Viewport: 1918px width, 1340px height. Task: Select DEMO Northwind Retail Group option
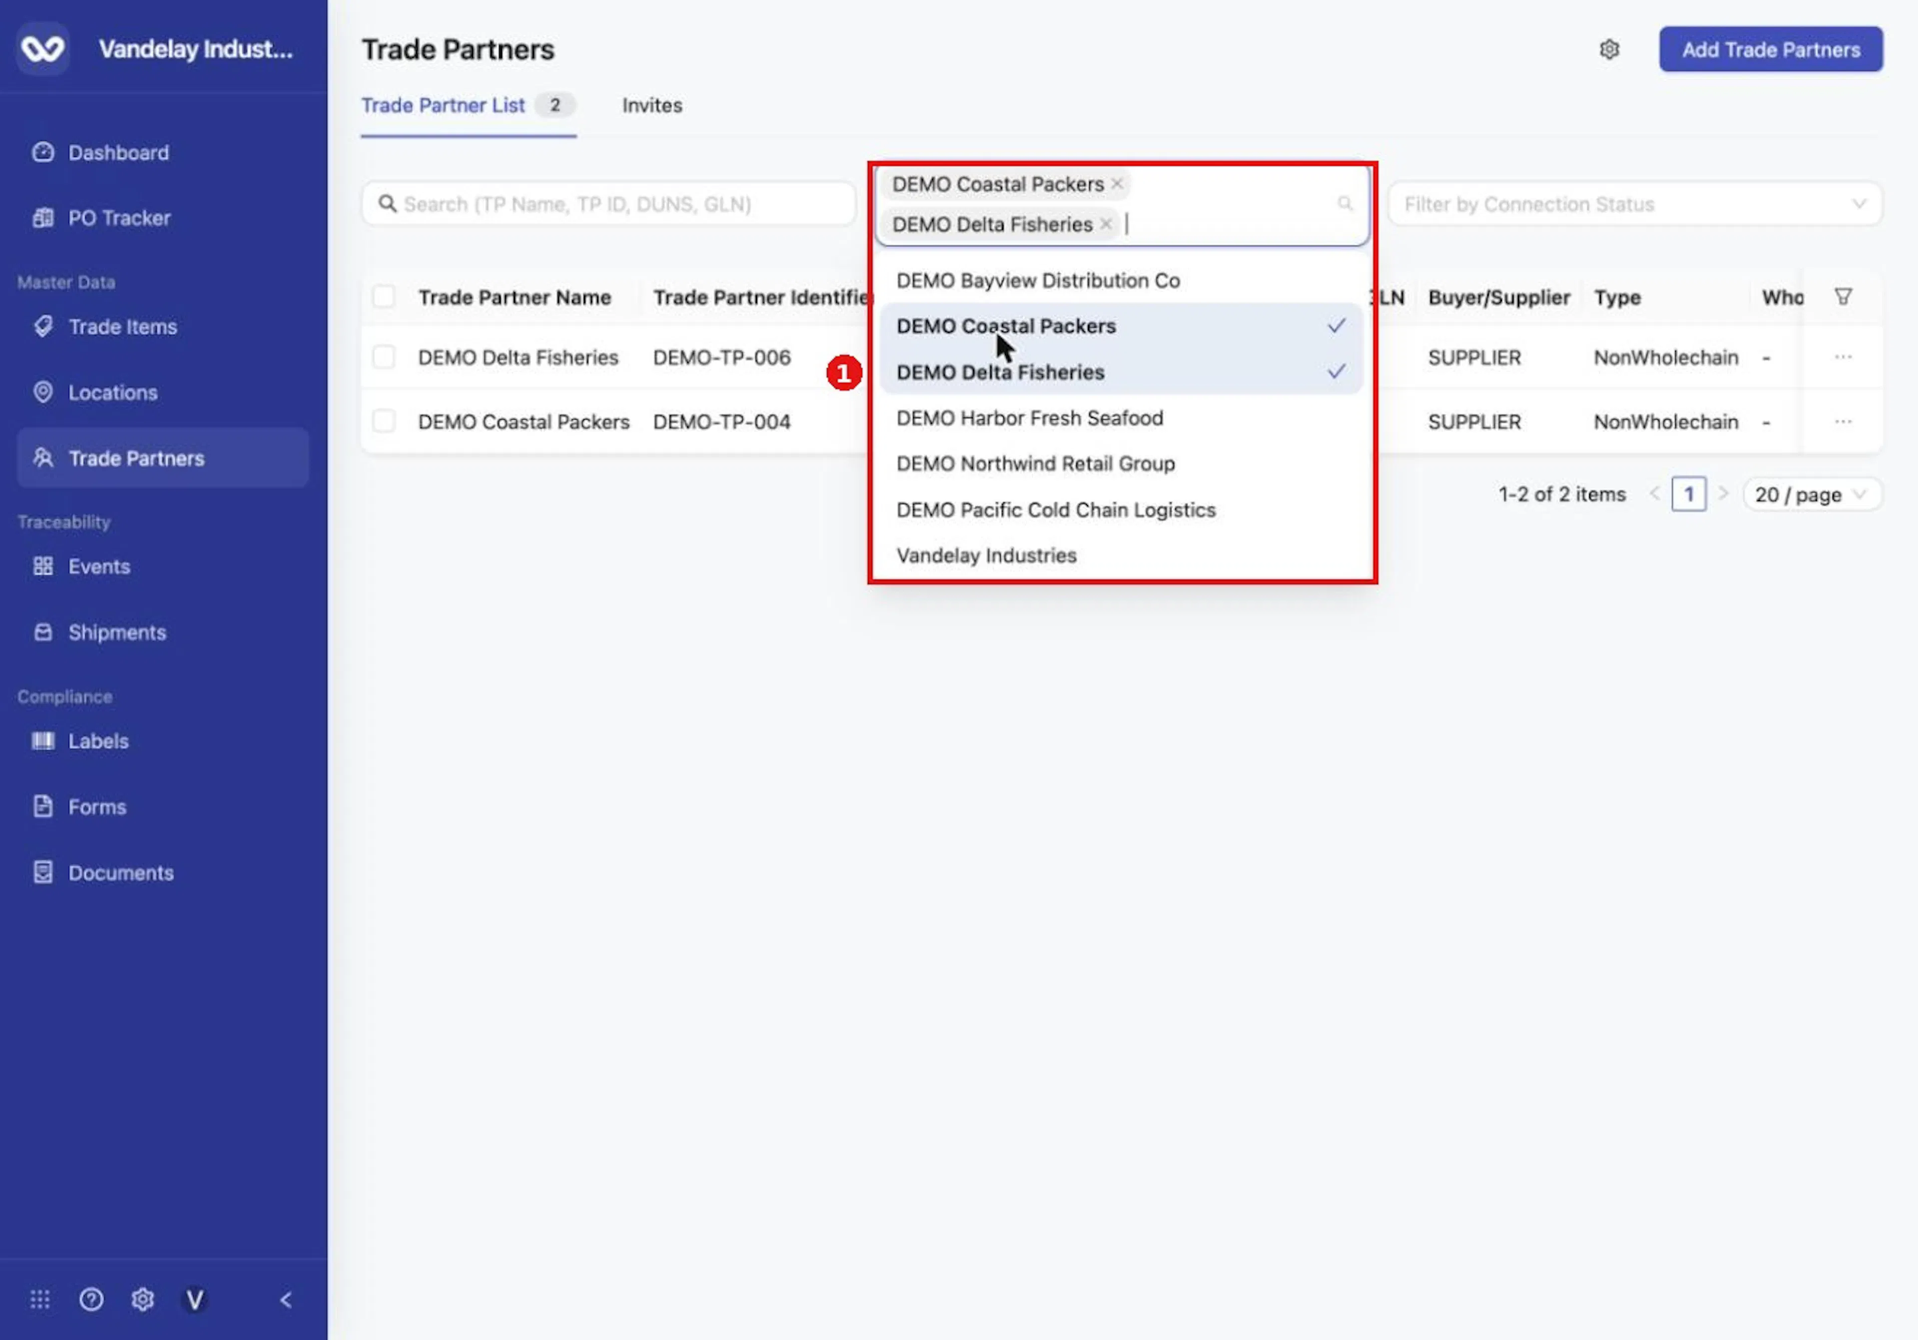coord(1121,464)
